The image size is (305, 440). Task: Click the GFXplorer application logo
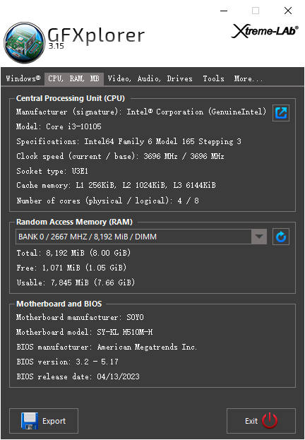(x=25, y=42)
